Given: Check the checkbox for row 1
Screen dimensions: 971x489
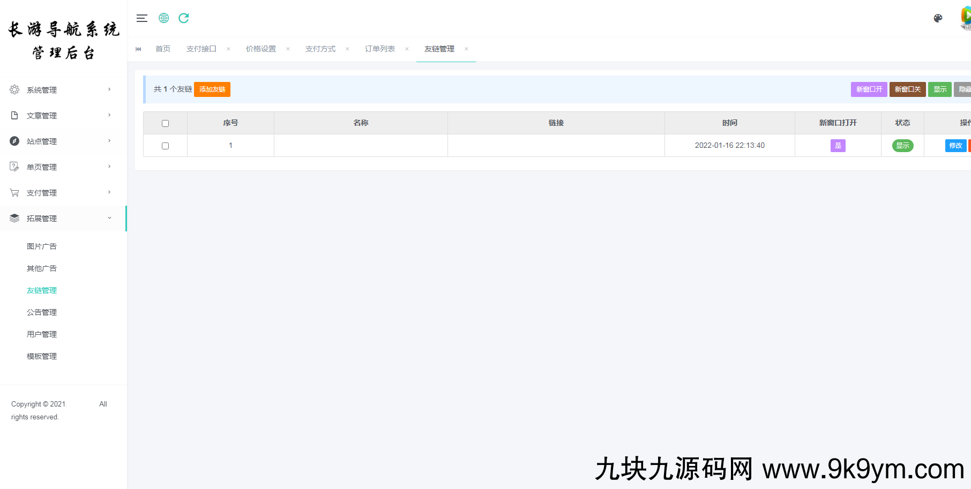Looking at the screenshot, I should pos(165,146).
